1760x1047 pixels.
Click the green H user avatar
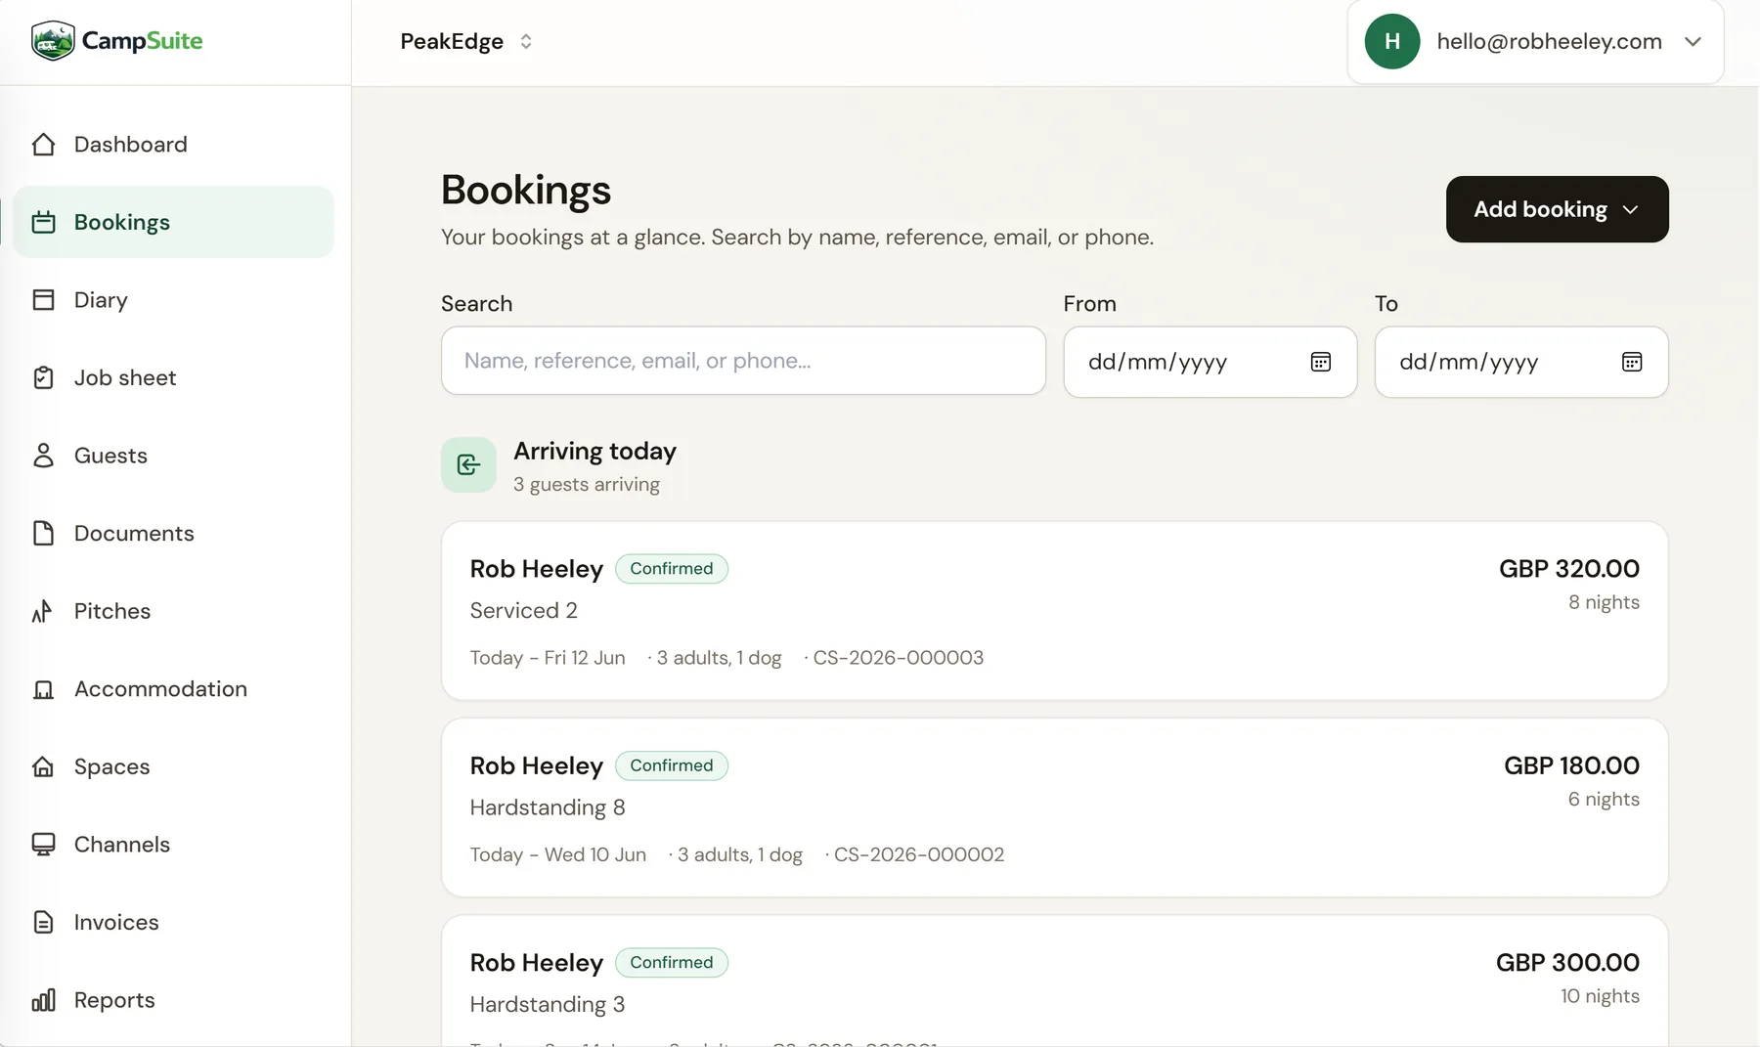point(1392,41)
